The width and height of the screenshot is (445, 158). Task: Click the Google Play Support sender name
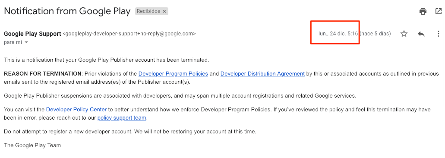click(x=32, y=34)
